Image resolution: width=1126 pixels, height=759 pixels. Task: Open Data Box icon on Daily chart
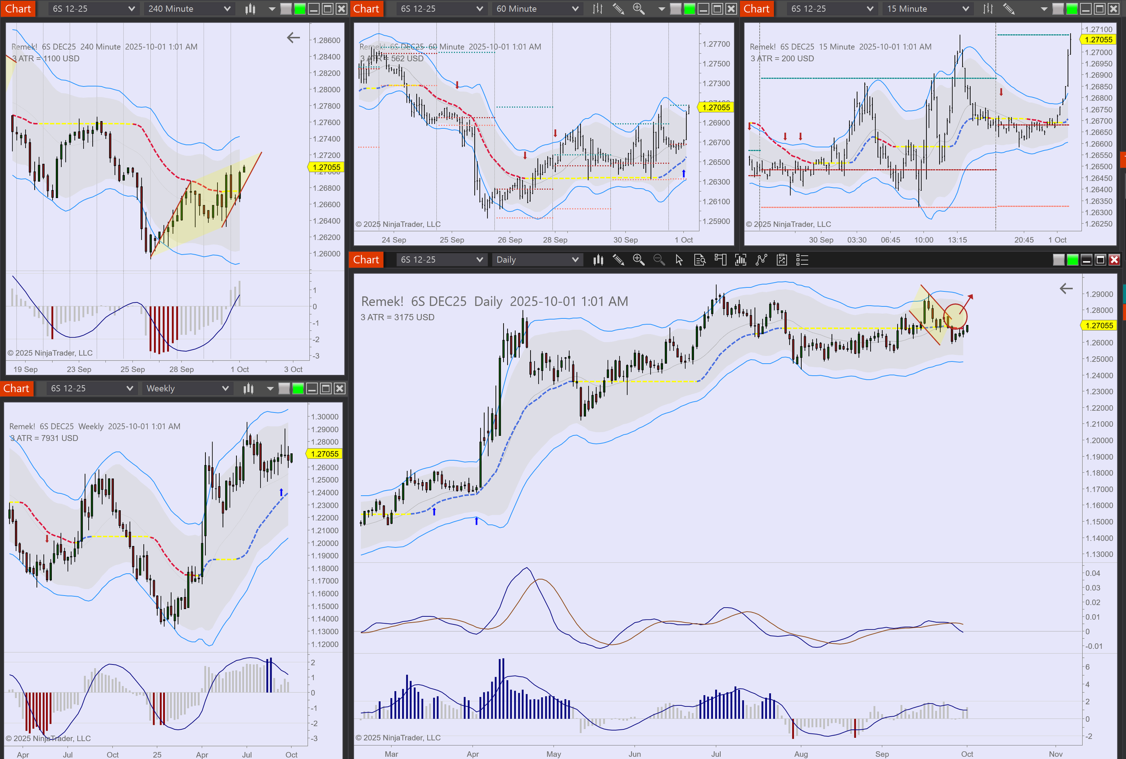(x=699, y=260)
